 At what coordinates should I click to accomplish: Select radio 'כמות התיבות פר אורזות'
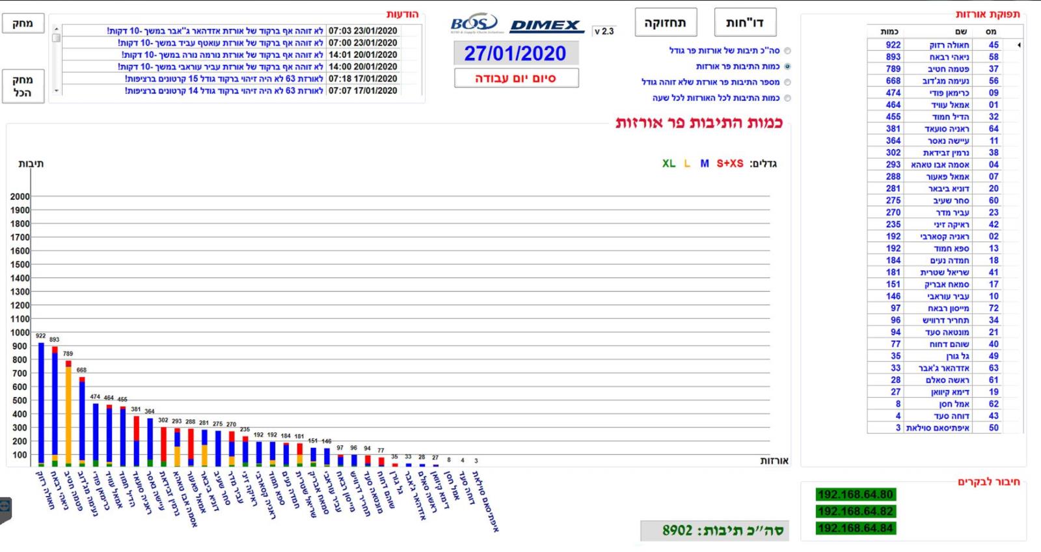[787, 66]
